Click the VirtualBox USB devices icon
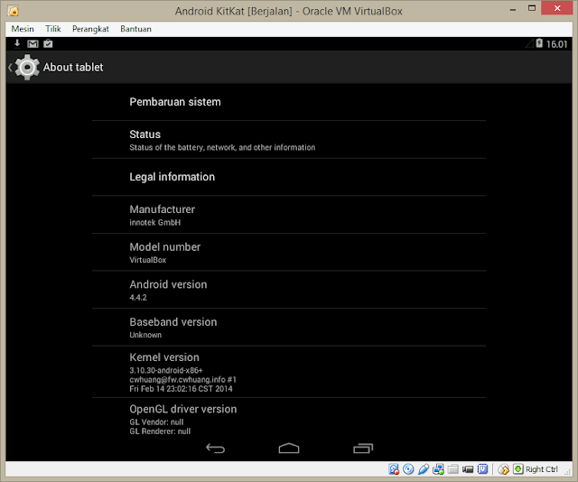 tap(424, 469)
